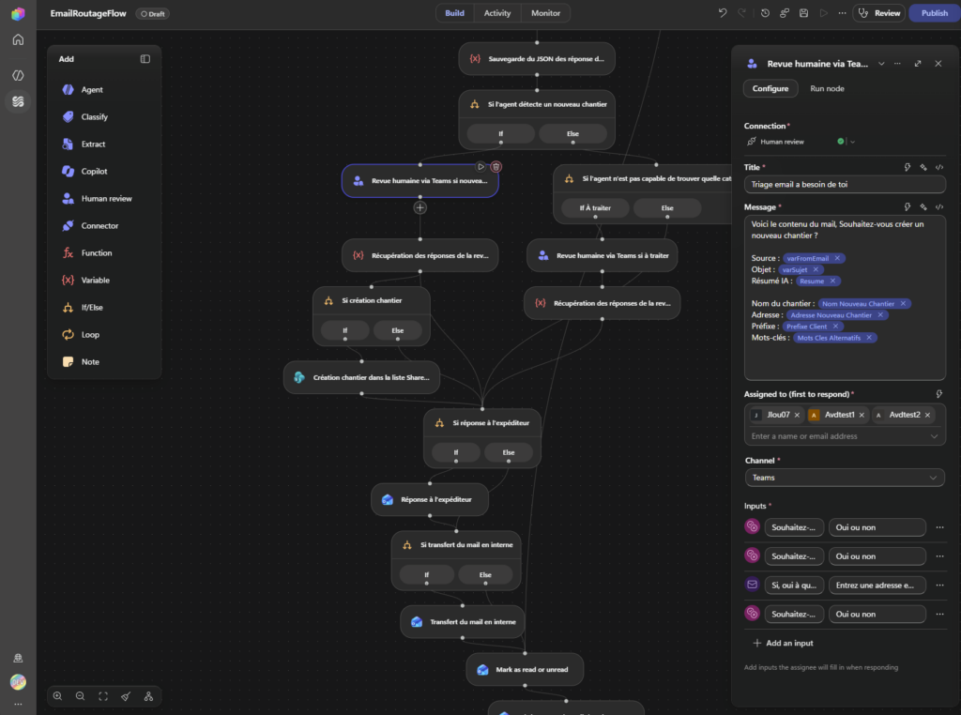Save the flow with the disk icon

tap(803, 13)
